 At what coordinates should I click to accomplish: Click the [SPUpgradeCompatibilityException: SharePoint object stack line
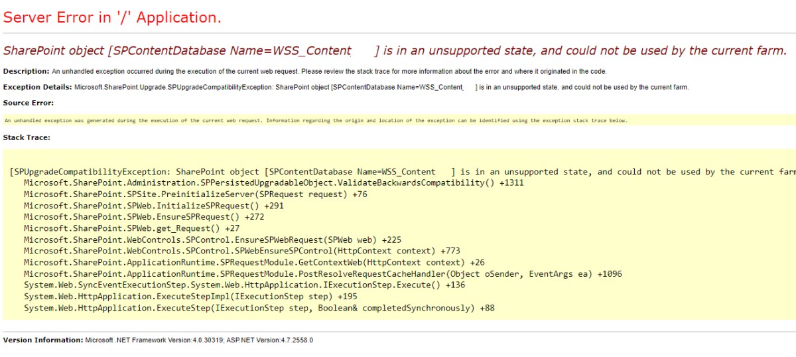pyautogui.click(x=403, y=172)
